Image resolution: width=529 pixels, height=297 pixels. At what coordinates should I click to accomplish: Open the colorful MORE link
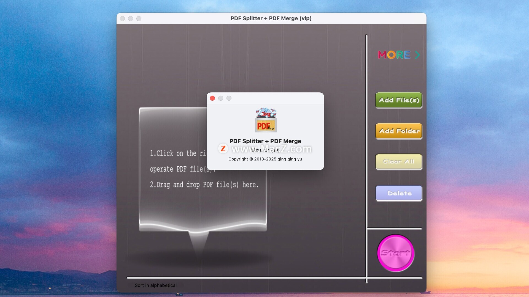[394, 55]
